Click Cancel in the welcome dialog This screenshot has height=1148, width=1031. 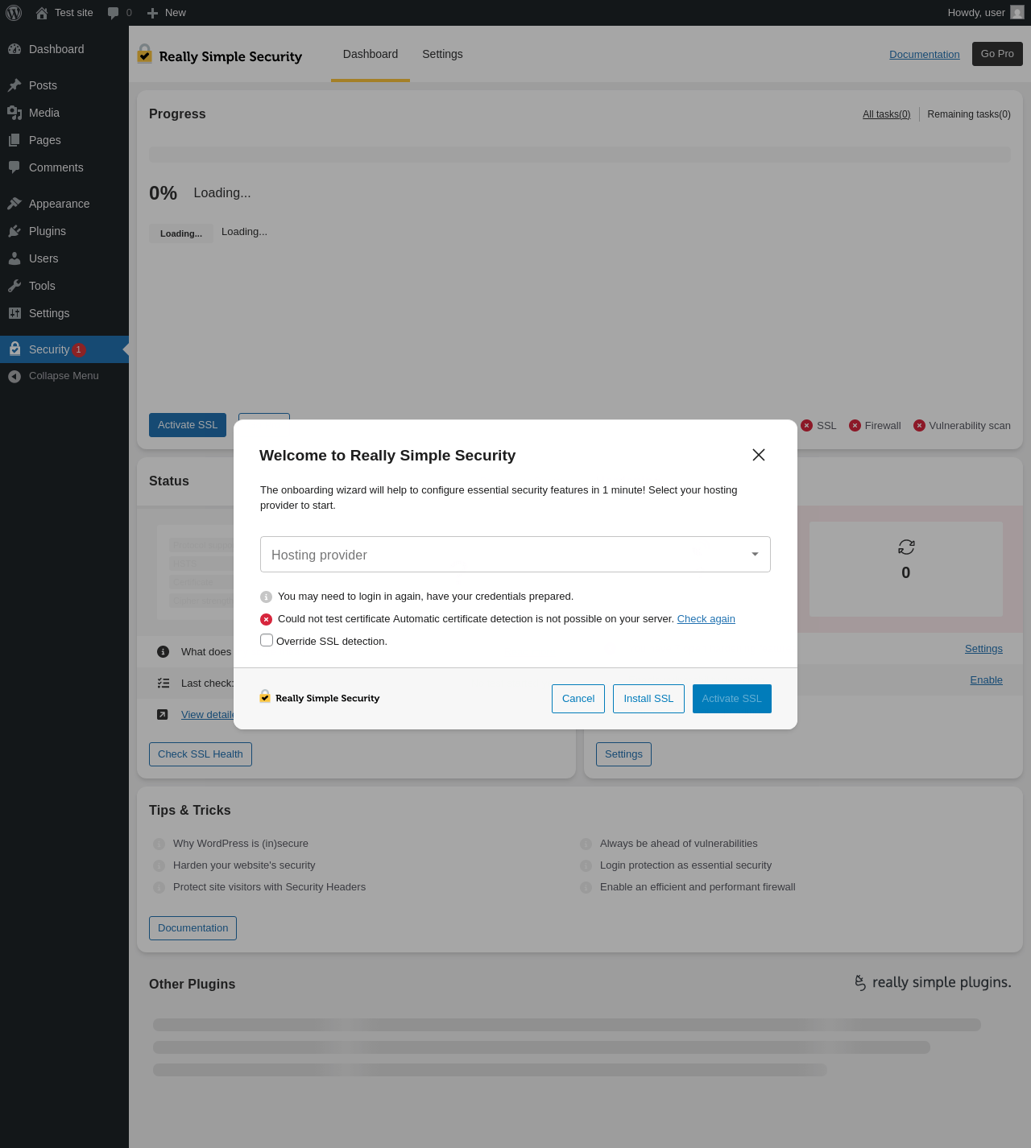pyautogui.click(x=578, y=699)
